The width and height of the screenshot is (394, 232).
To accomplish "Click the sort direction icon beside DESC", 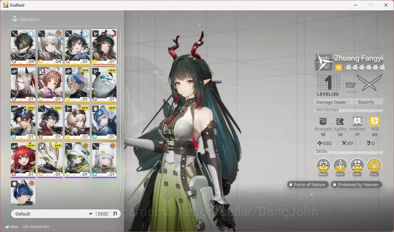I will [115, 214].
